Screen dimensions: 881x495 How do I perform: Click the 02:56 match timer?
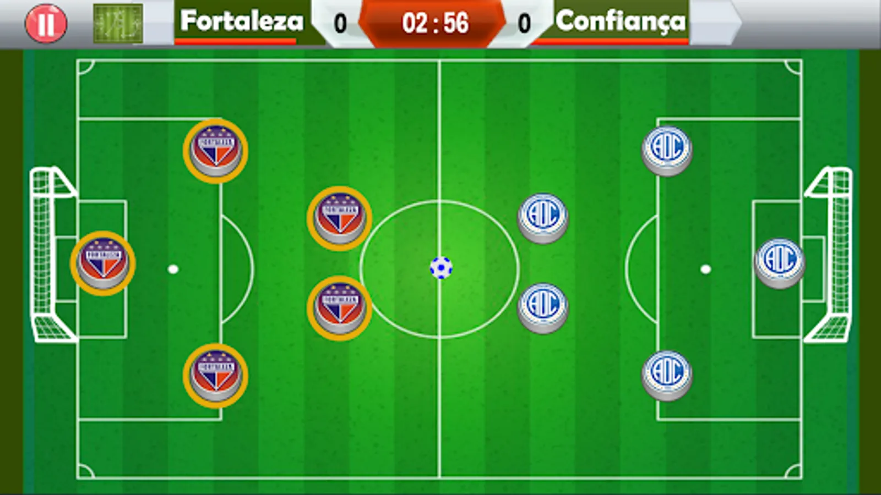[x=435, y=24]
